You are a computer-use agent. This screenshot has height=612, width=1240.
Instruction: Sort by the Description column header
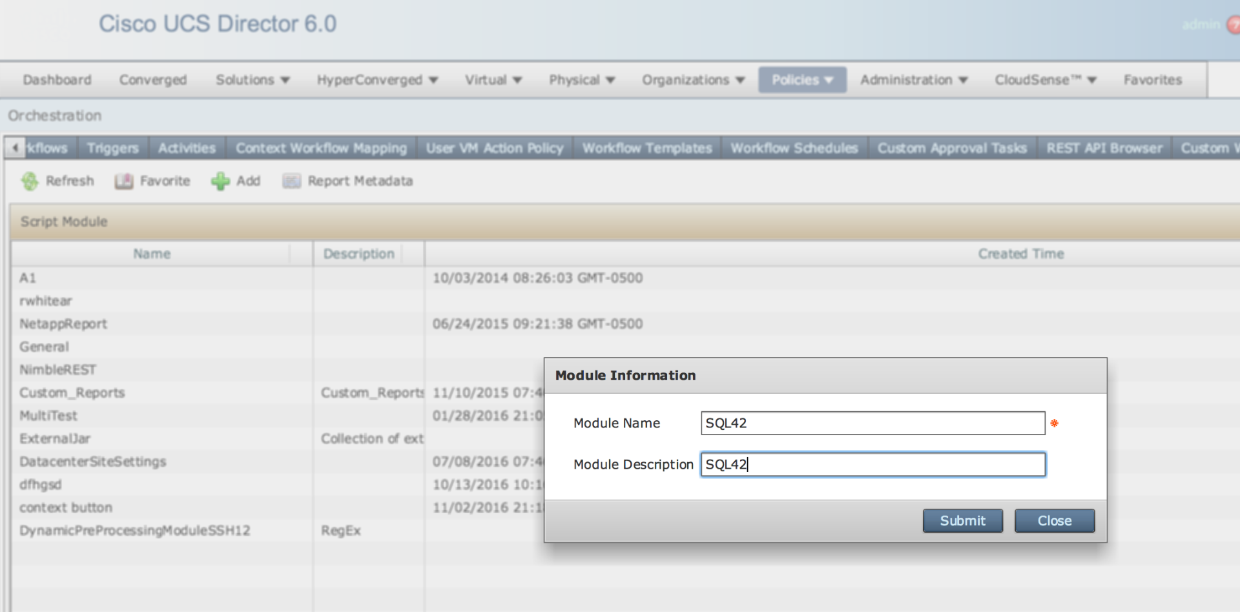[359, 254]
